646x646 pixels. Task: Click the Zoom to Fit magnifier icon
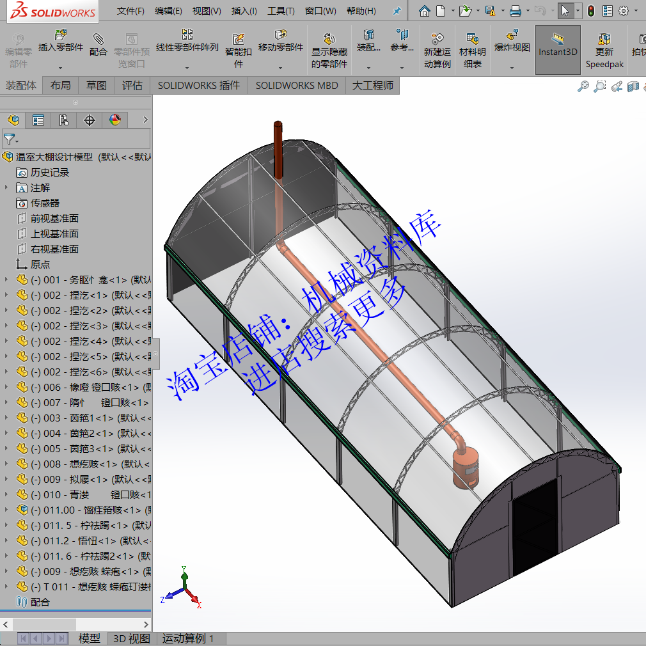click(x=583, y=86)
